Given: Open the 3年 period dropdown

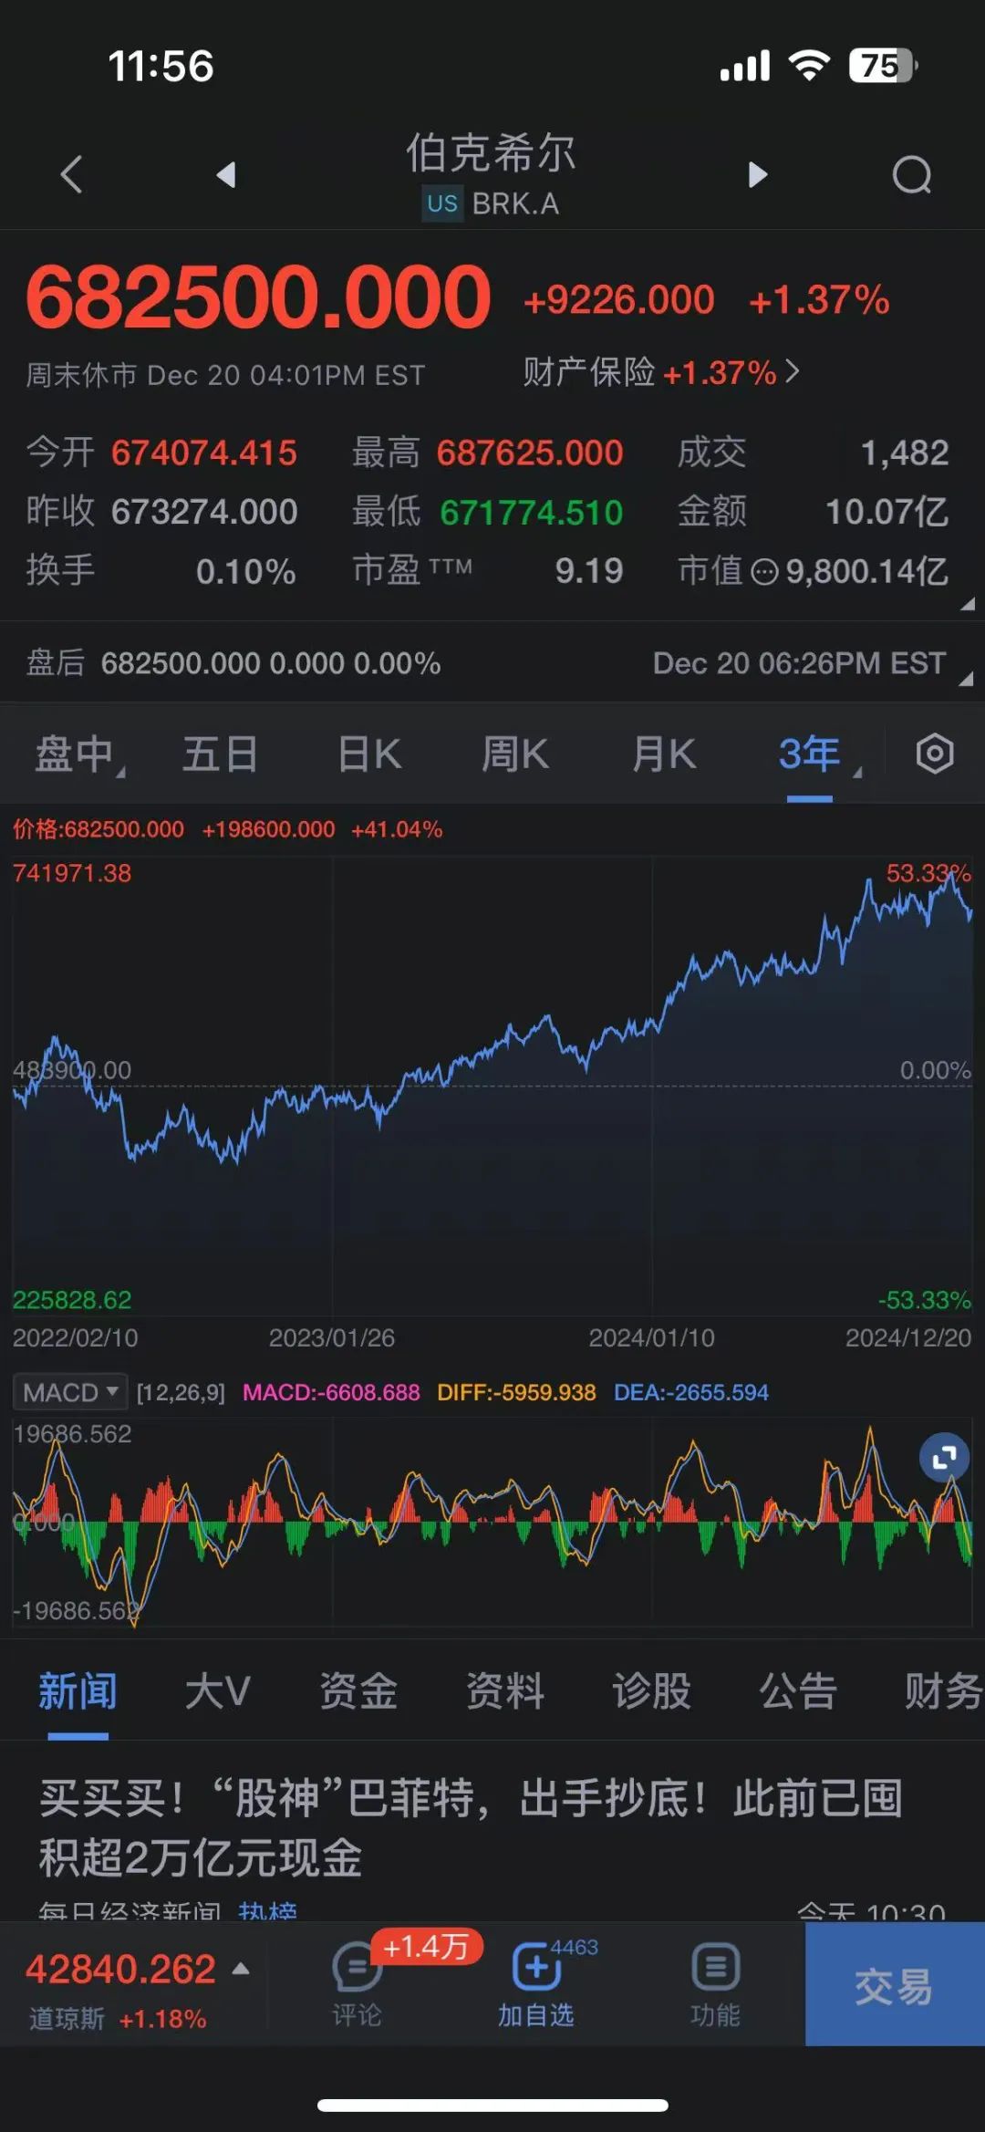Looking at the screenshot, I should (x=818, y=754).
